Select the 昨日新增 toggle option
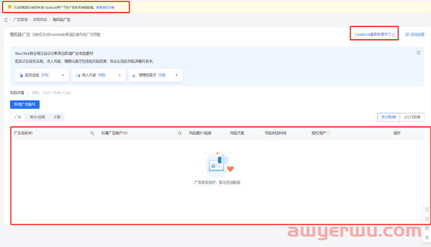This screenshot has height=247, width=431. pos(388,117)
